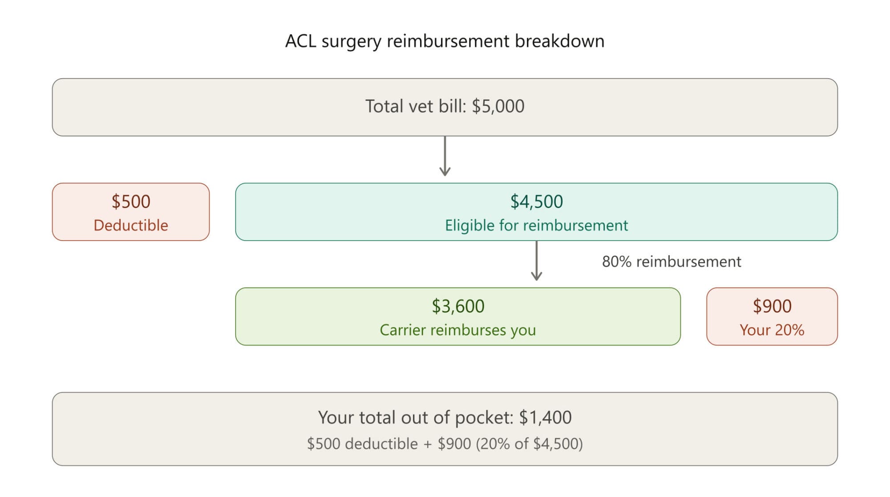Select the $500 Deductible box
890x497 pixels.
click(x=131, y=212)
